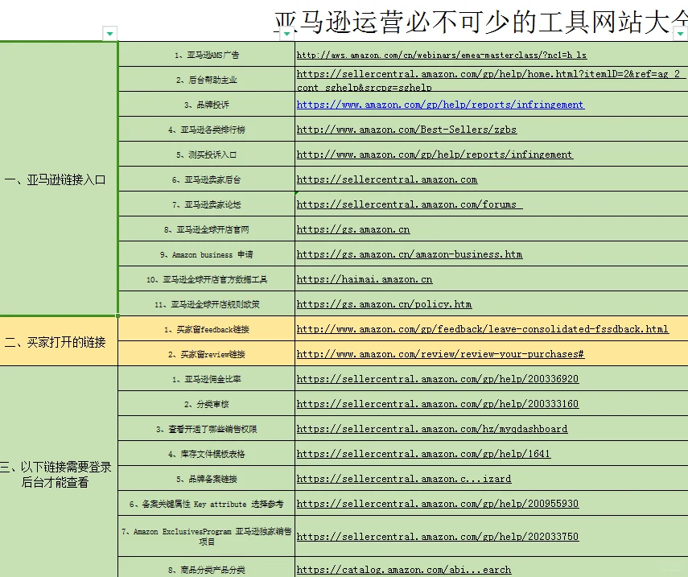The height and width of the screenshot is (577, 688).
Task: Click the 亚马逊运营必不可少的工具网站大全 title
Action: point(483,14)
